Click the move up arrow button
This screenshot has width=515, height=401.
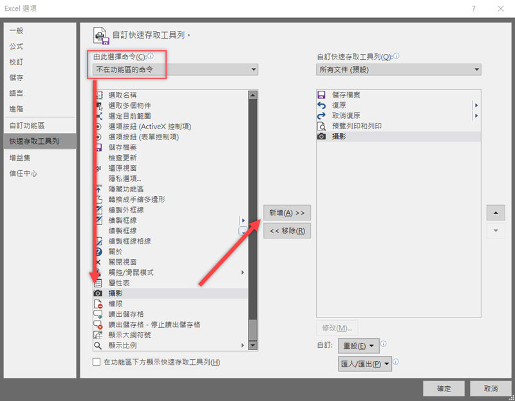point(496,213)
